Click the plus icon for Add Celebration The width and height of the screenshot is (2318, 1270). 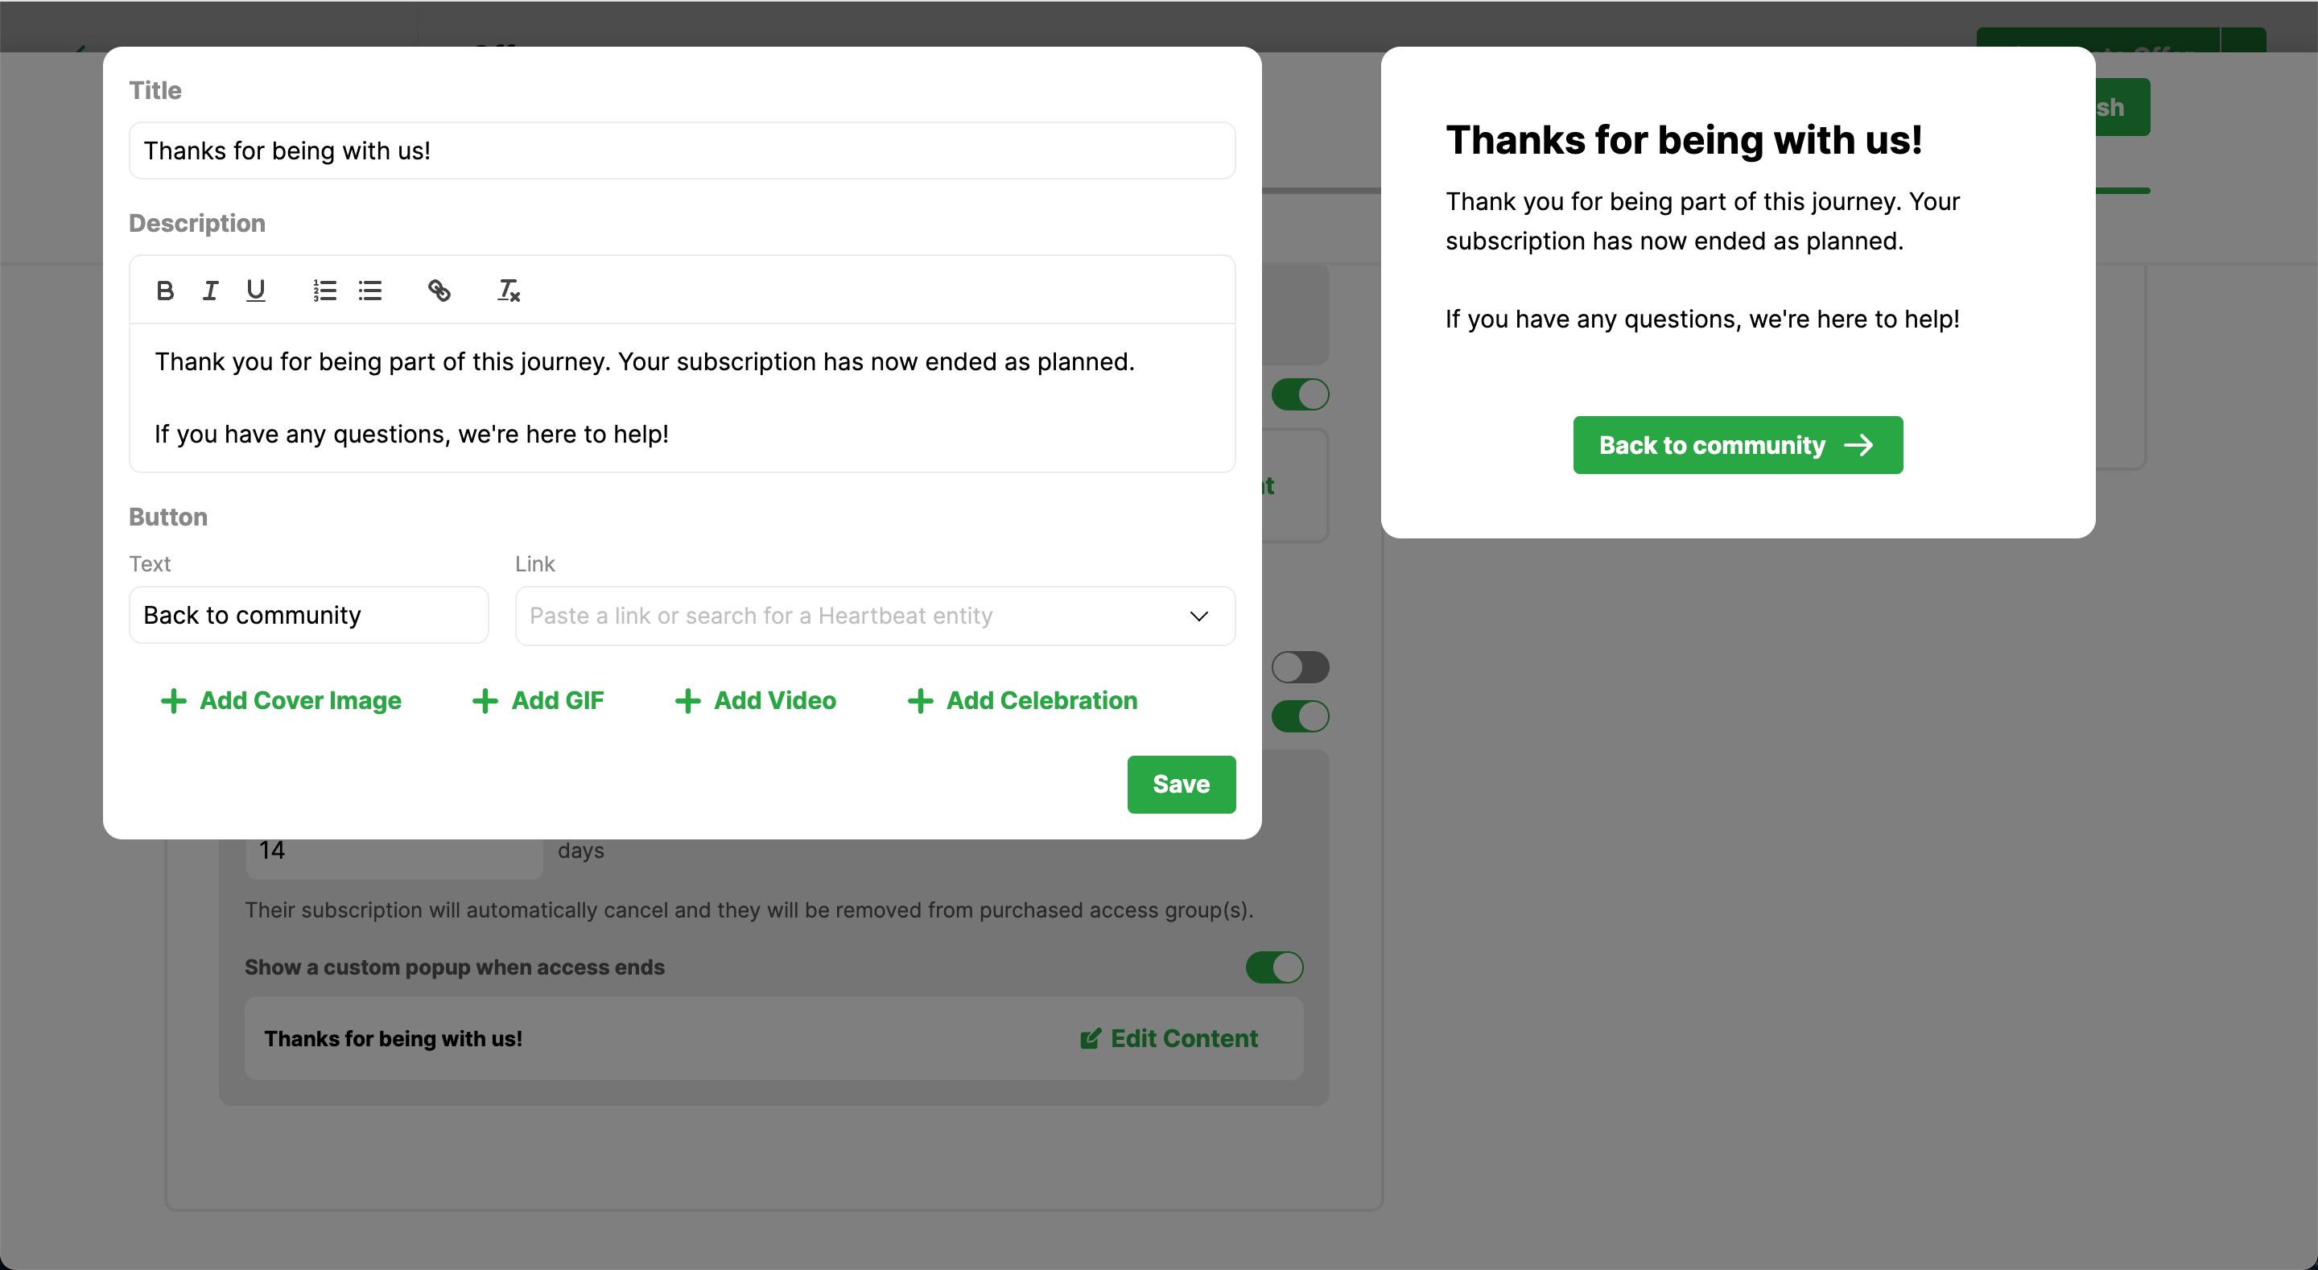(920, 701)
